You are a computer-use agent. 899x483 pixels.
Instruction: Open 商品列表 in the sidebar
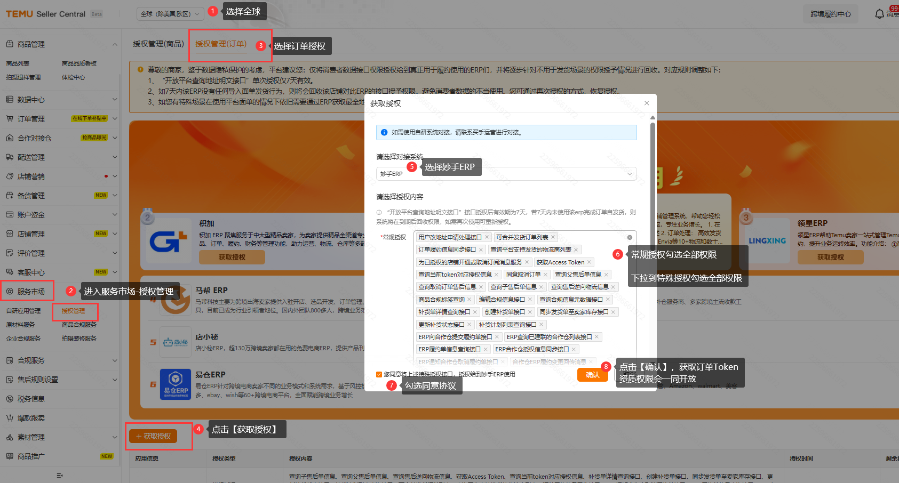pyautogui.click(x=18, y=63)
